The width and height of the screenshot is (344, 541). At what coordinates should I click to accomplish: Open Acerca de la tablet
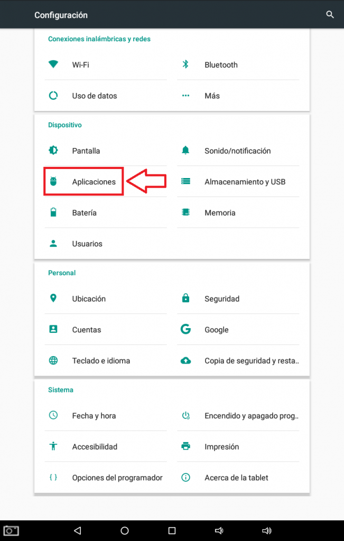tap(236, 478)
